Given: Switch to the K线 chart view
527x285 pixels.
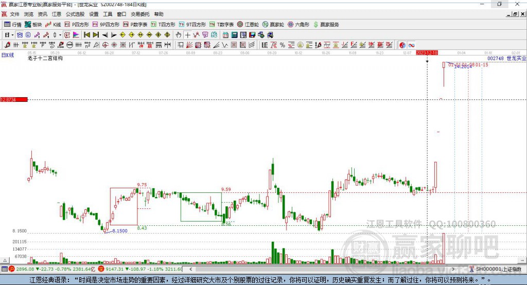Looking at the screenshot, I should click(x=53, y=25).
